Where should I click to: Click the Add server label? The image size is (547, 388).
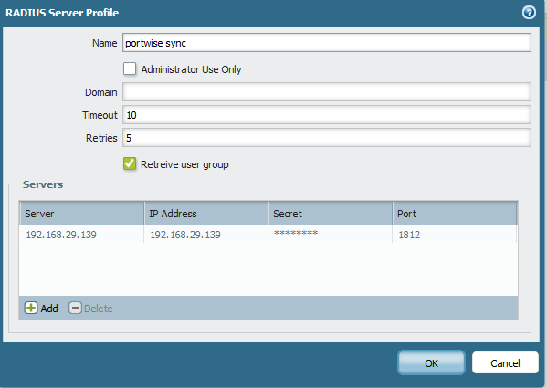point(49,309)
